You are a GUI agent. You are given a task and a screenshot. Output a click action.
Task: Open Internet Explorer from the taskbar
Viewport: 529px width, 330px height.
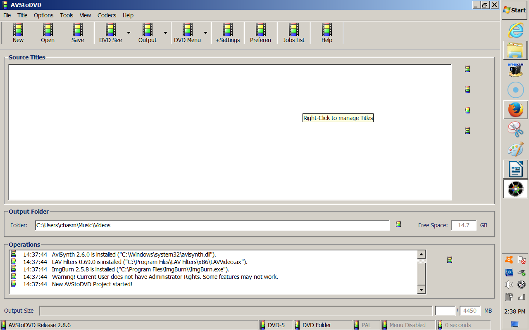pos(515,31)
